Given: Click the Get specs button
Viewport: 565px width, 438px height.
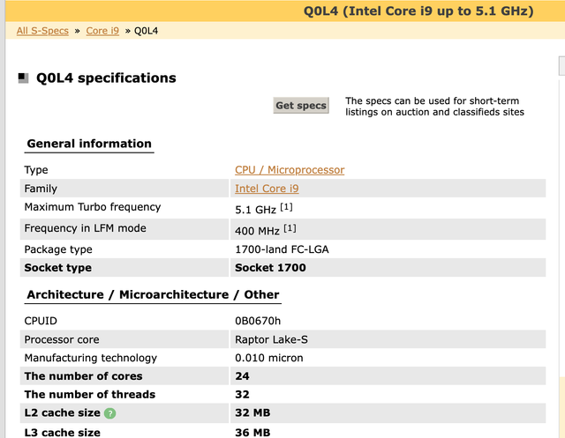Looking at the screenshot, I should (301, 106).
